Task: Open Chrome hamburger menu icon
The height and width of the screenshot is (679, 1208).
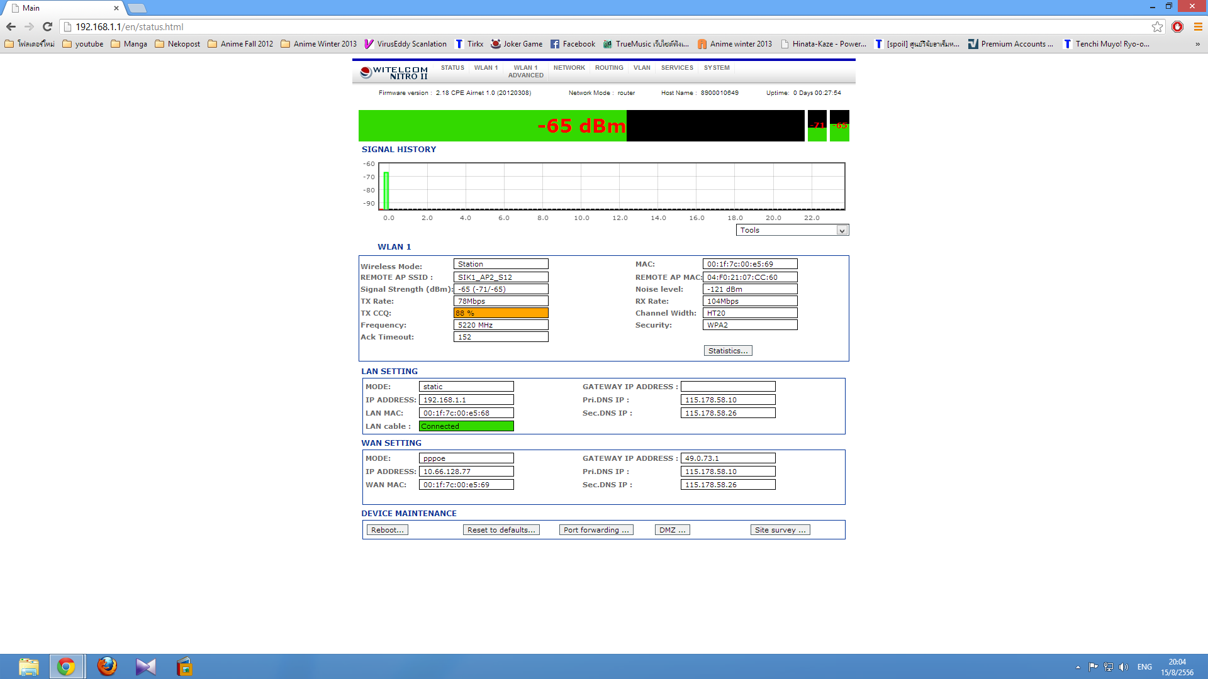Action: point(1198,26)
